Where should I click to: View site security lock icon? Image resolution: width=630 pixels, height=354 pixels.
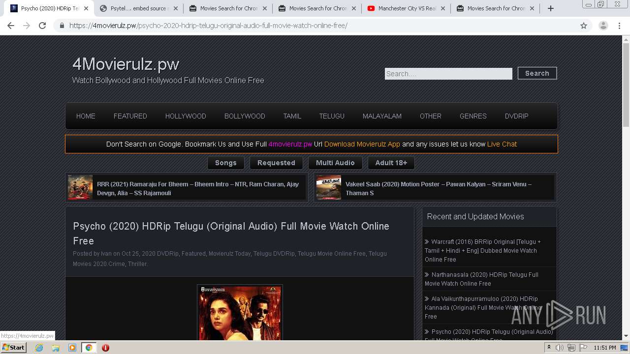62,26
